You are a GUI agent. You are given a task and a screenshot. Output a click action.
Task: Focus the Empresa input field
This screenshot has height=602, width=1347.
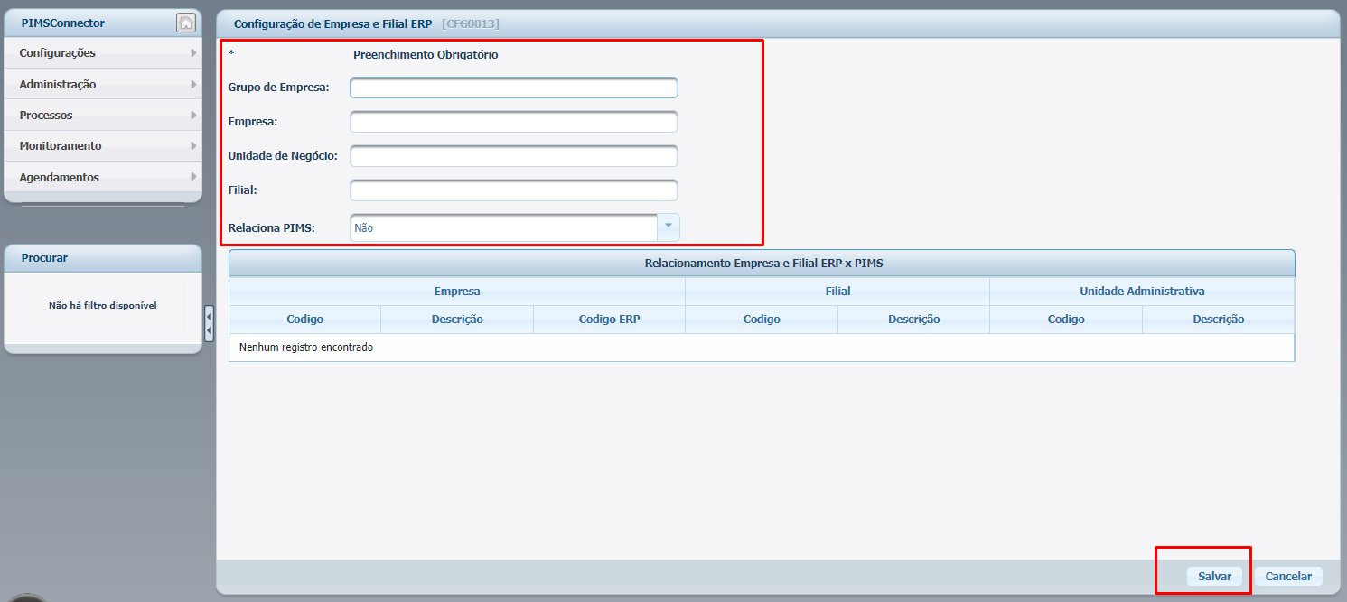point(514,122)
